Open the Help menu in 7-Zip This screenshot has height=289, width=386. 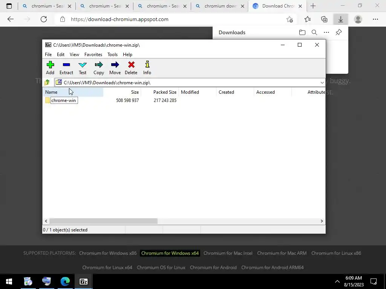click(x=127, y=55)
